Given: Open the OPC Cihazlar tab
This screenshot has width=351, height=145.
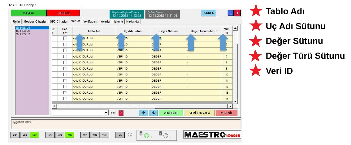Looking at the screenshot, I should pos(58,21).
